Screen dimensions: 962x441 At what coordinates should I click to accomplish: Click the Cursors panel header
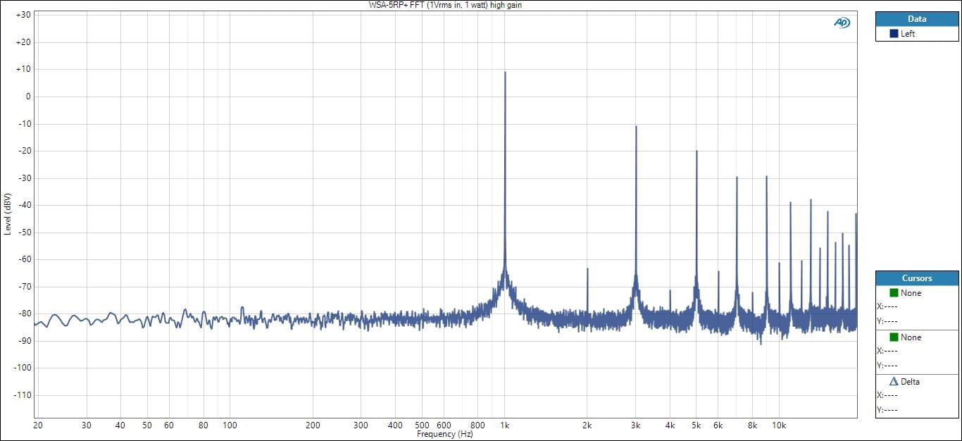[x=917, y=278]
